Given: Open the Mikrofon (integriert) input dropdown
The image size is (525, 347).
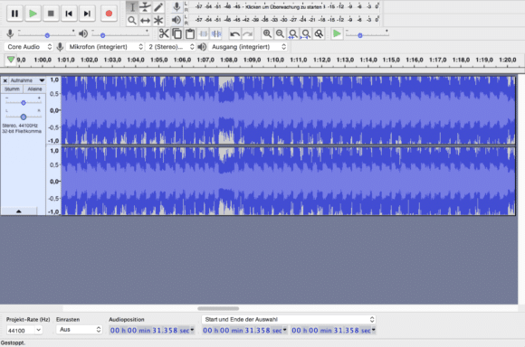Looking at the screenshot, I should pyautogui.click(x=105, y=47).
